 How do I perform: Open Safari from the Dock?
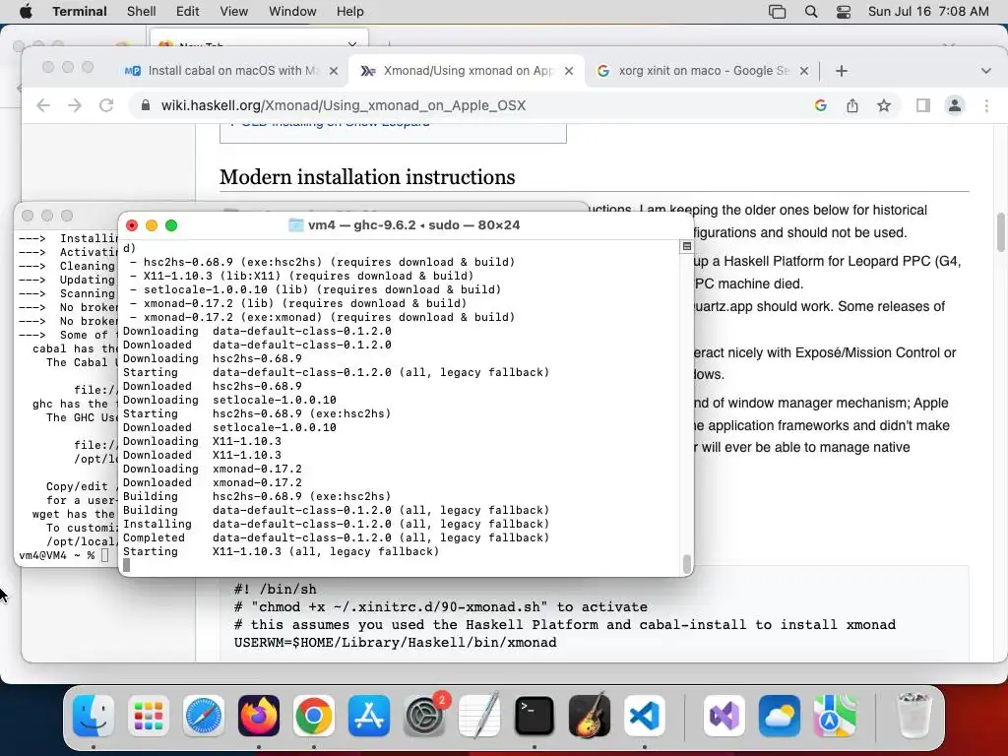(x=204, y=716)
